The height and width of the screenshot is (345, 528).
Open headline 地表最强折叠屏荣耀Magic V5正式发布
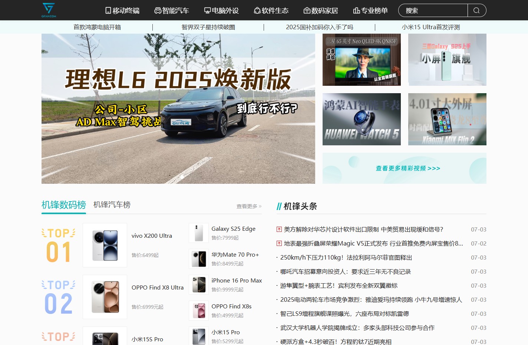click(373, 243)
